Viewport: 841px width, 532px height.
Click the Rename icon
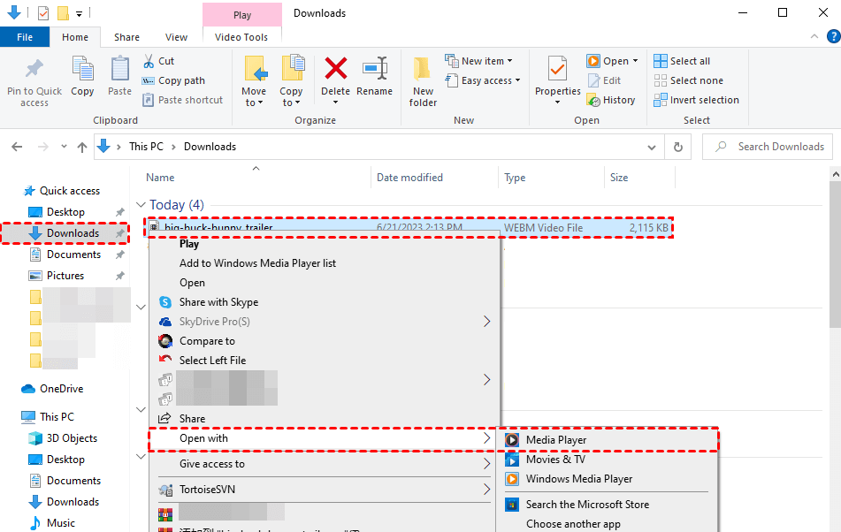click(375, 69)
